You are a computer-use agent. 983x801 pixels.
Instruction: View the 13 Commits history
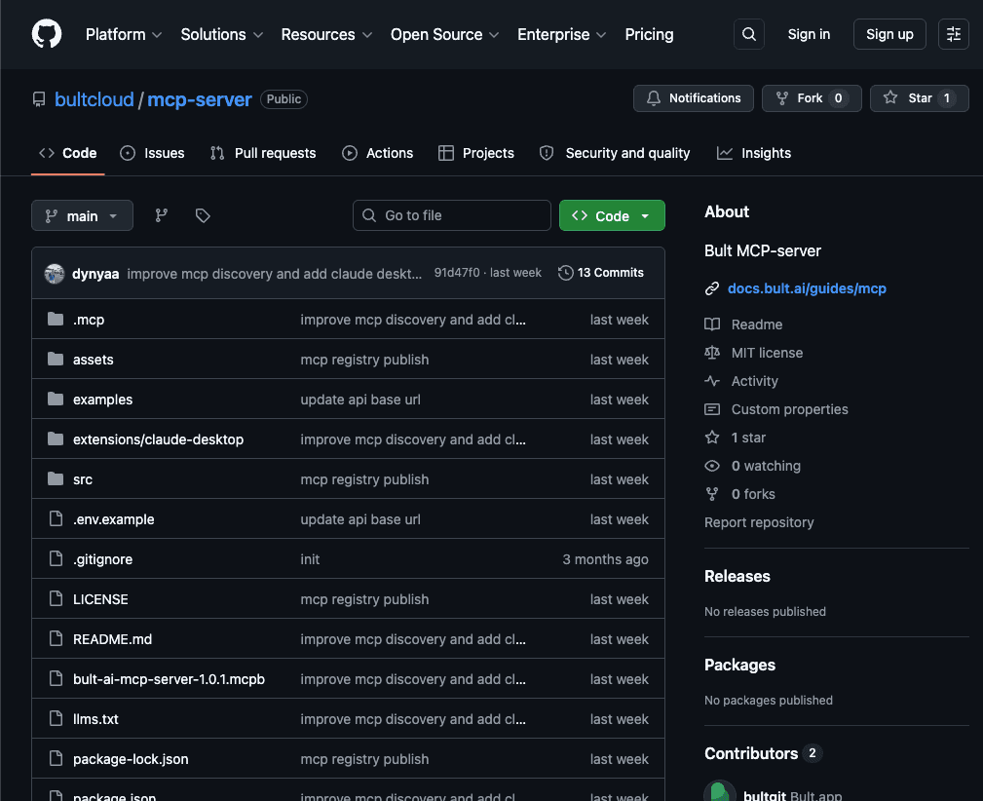pos(601,273)
